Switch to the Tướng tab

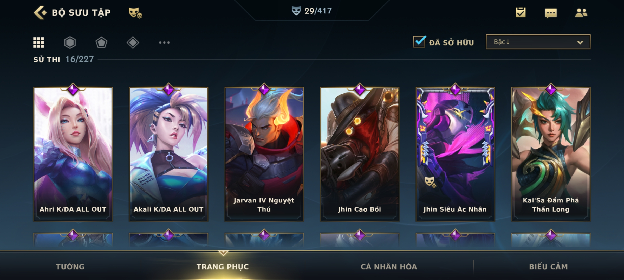[70, 267]
